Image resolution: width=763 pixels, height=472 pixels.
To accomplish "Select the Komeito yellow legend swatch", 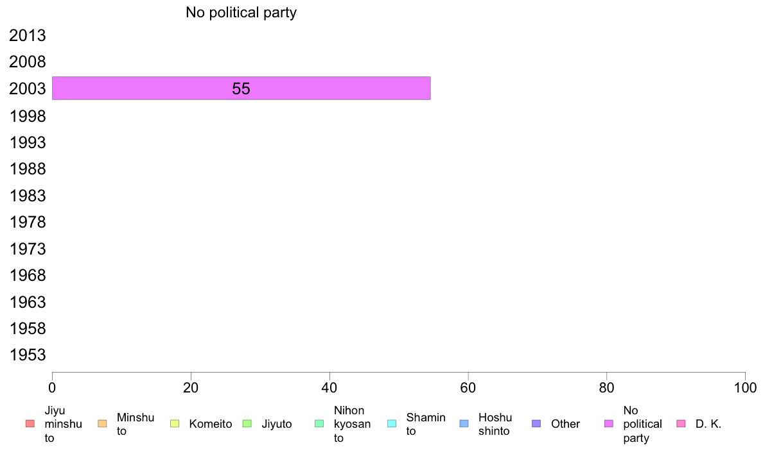I will click(175, 424).
